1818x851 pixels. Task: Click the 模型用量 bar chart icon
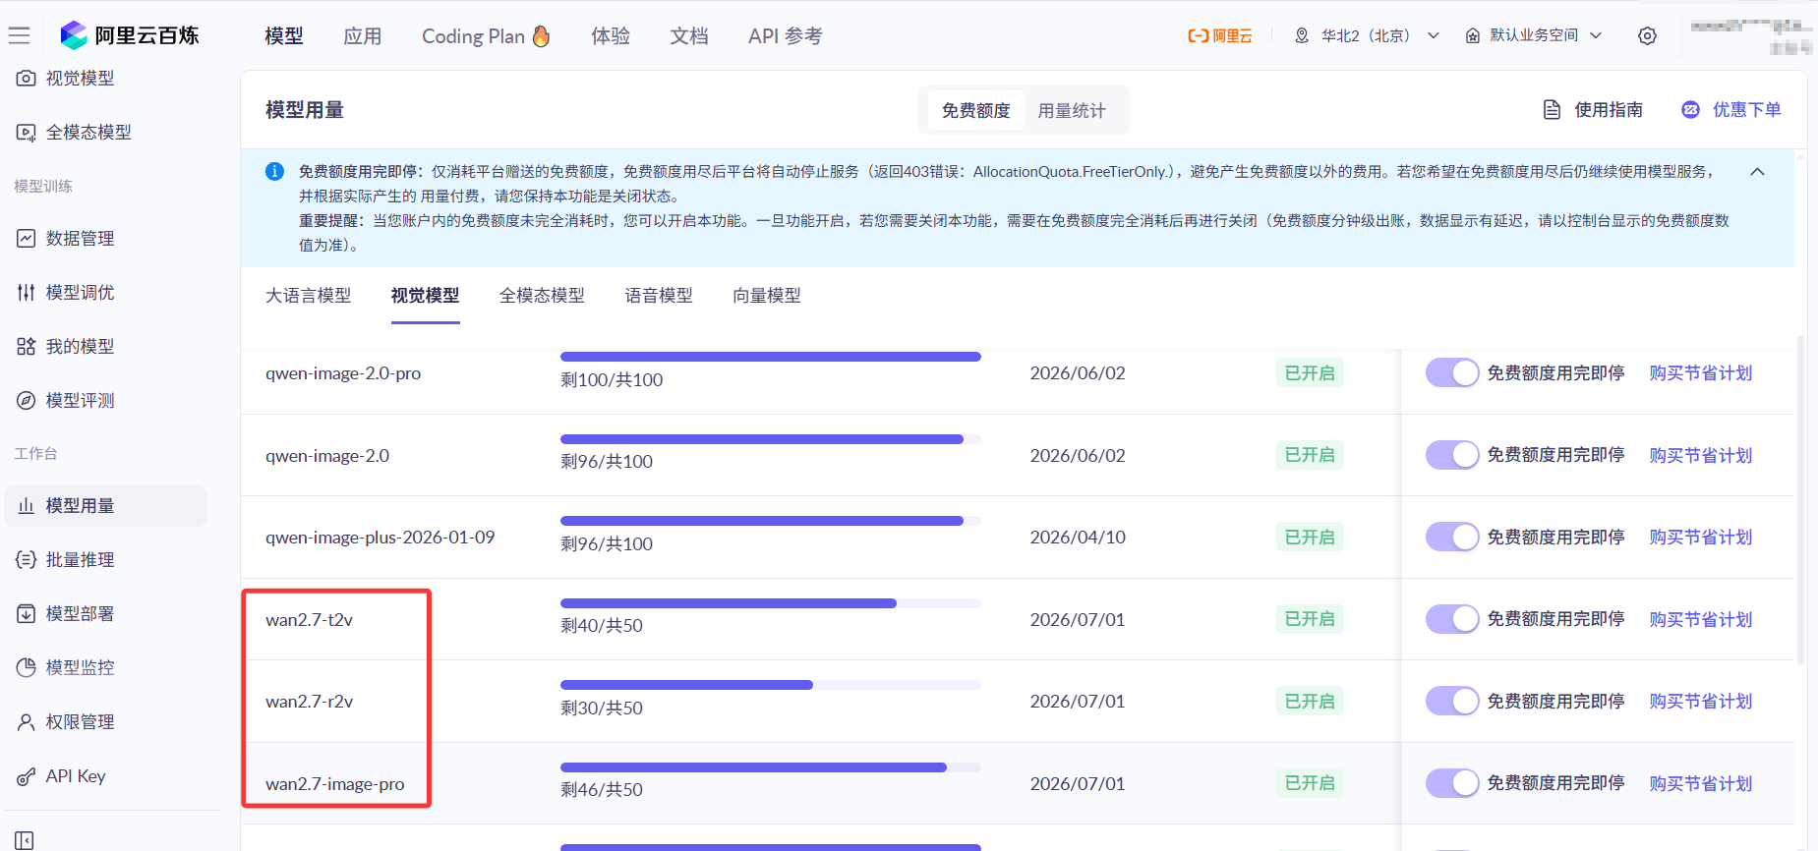pyautogui.click(x=27, y=505)
